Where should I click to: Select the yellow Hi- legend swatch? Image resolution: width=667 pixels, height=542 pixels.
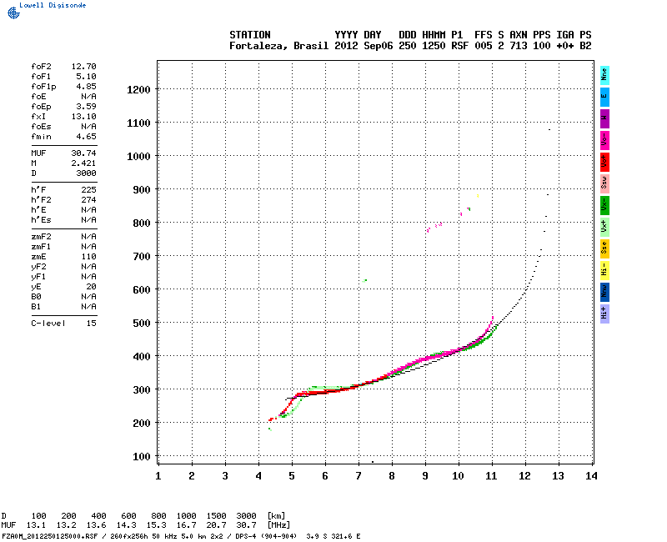(x=604, y=270)
